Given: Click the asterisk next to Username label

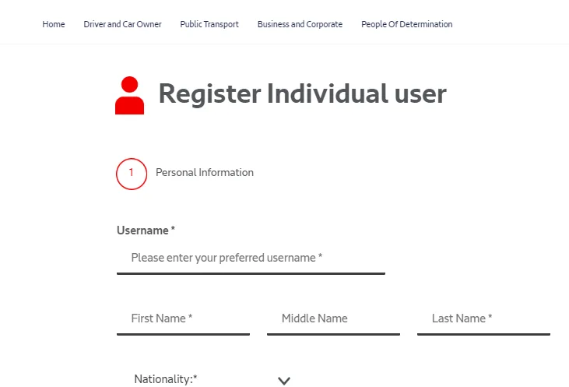Looking at the screenshot, I should pyautogui.click(x=173, y=230).
